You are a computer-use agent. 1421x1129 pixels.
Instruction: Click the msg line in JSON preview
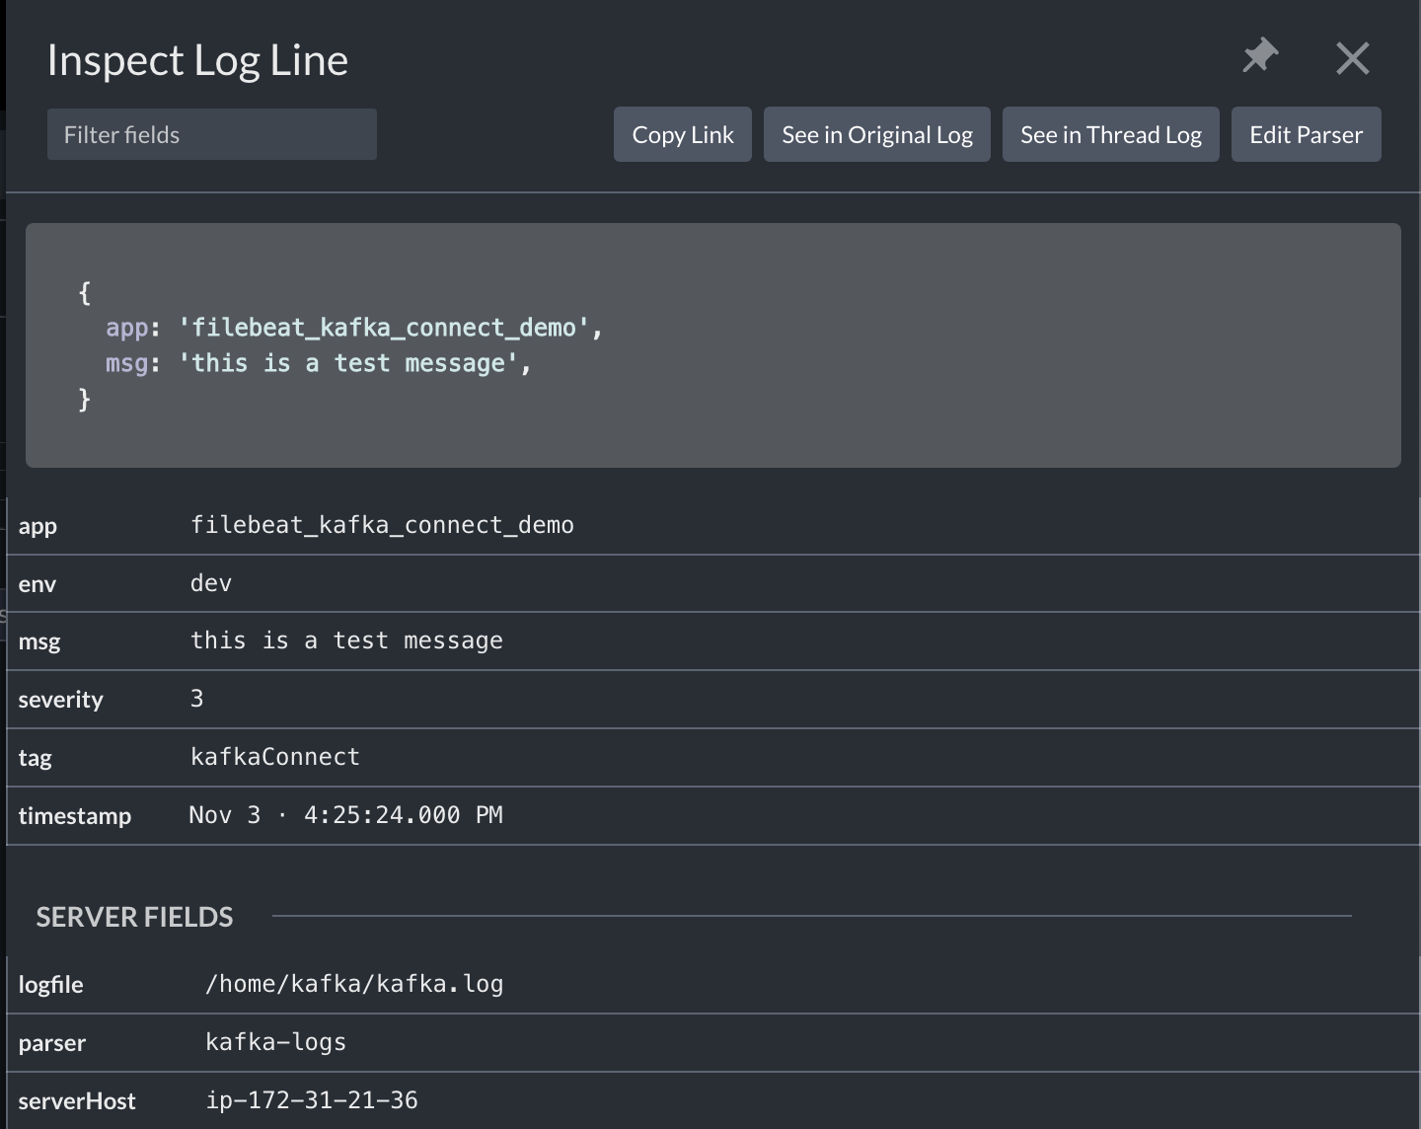pyautogui.click(x=319, y=363)
